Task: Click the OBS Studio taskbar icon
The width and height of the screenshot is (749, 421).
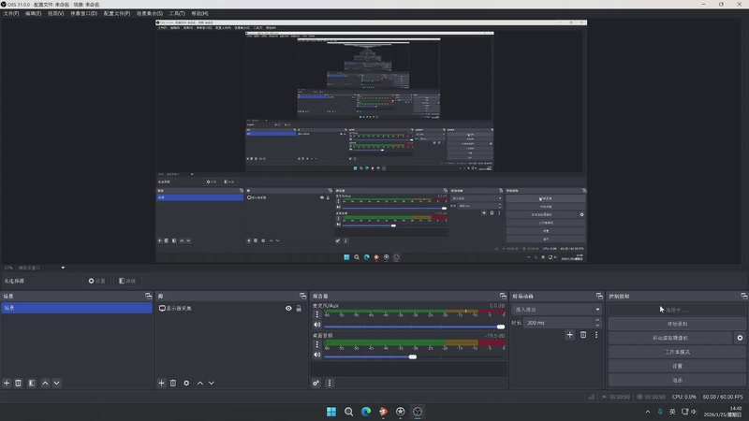Action: (418, 412)
